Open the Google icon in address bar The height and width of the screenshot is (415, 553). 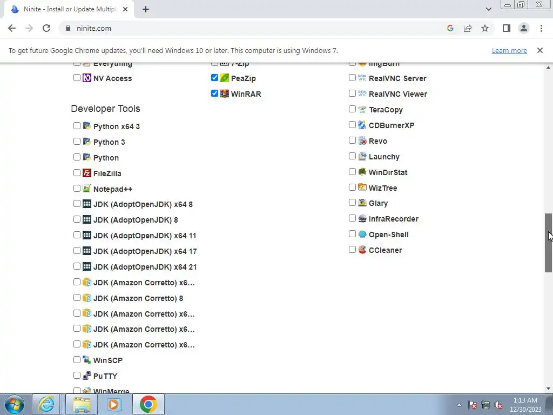click(x=450, y=28)
